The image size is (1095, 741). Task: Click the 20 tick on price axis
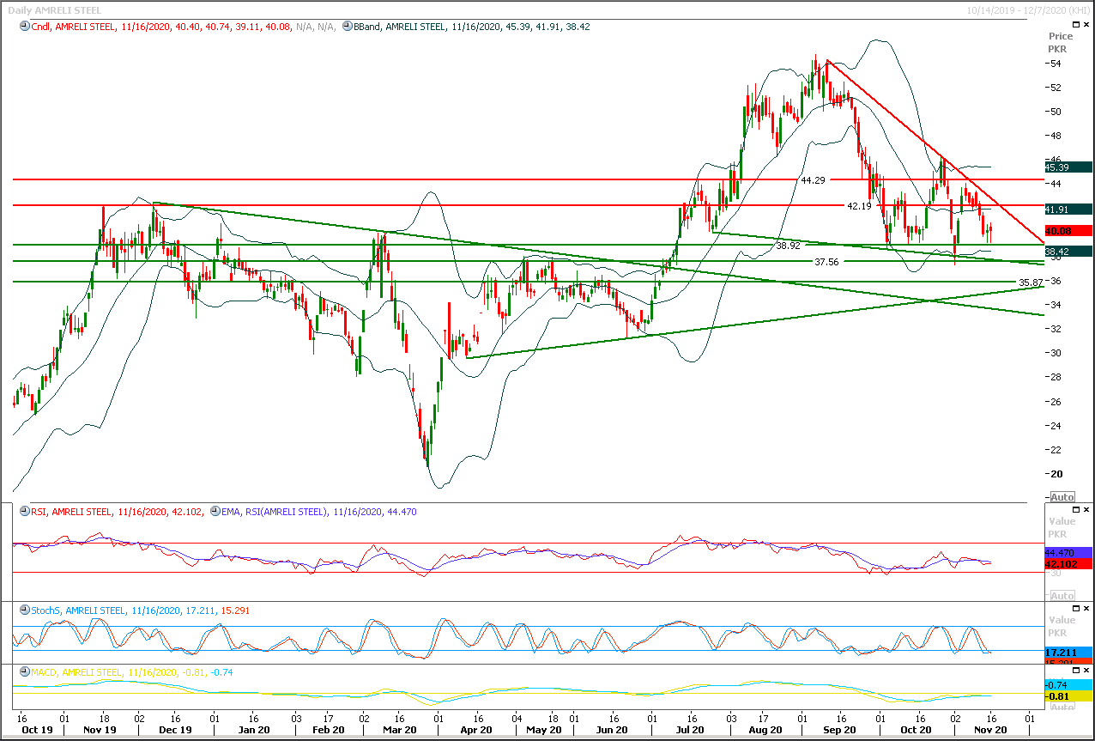click(1056, 474)
